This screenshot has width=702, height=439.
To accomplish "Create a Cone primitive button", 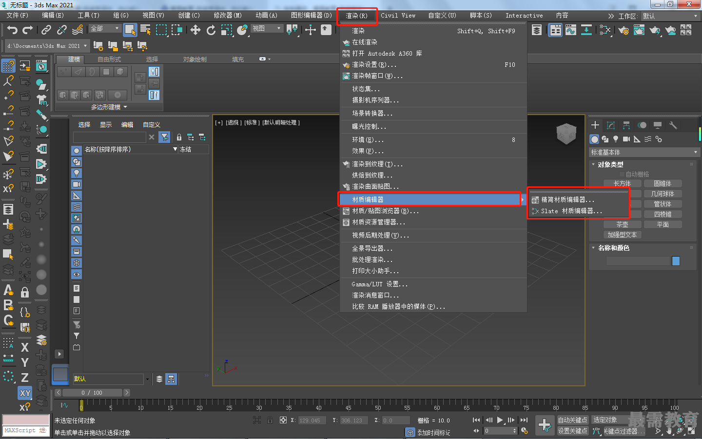I will [663, 184].
